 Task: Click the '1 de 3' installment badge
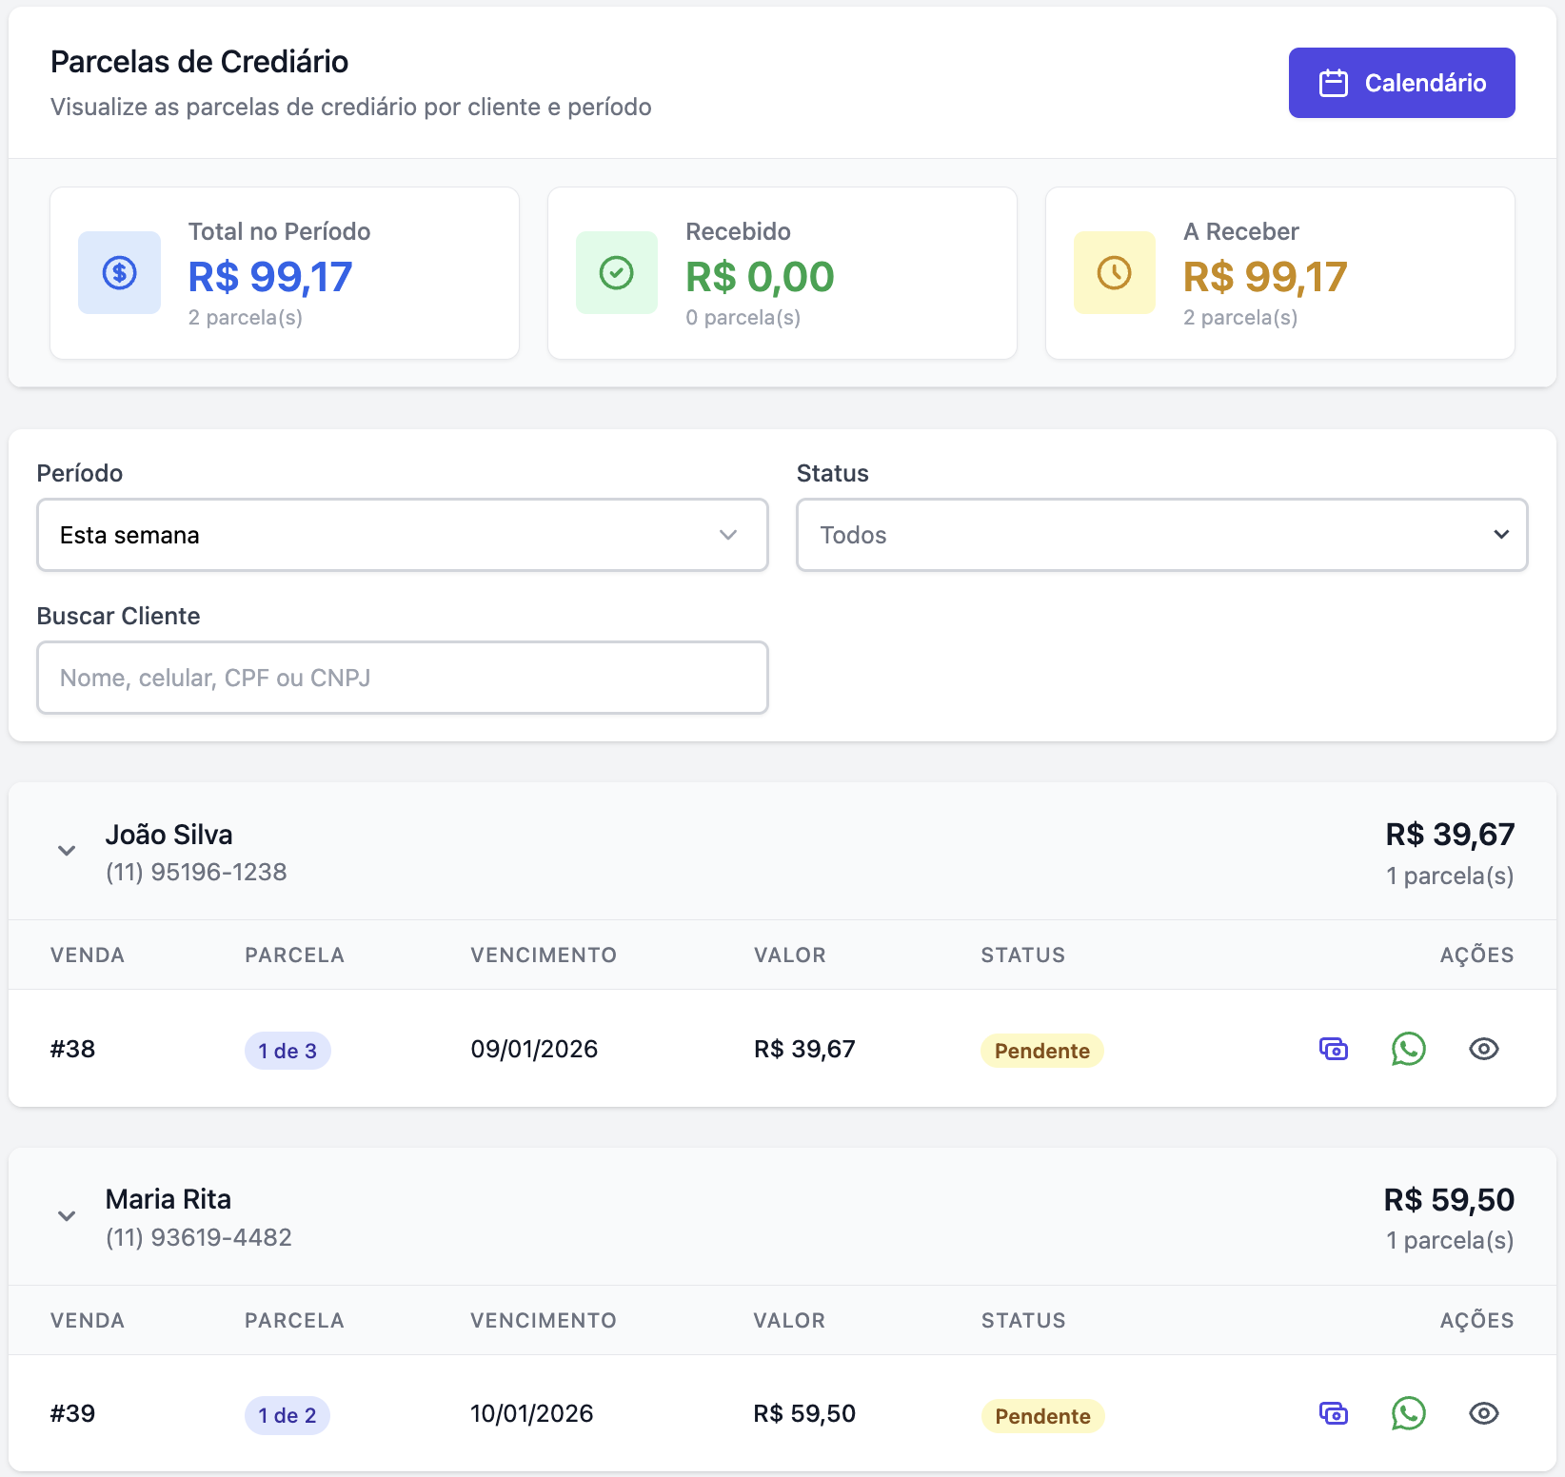click(287, 1051)
